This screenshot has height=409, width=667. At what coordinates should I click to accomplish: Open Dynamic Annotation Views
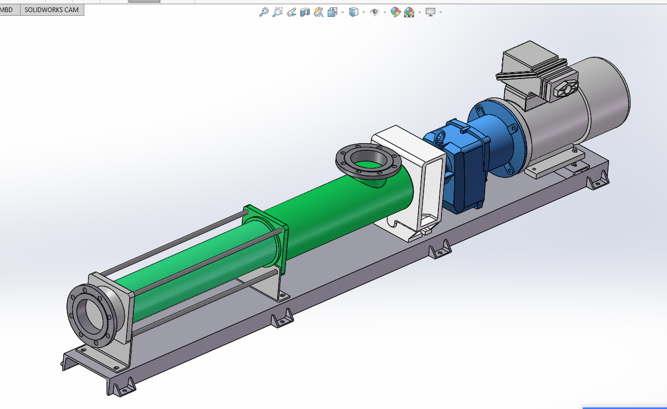[318, 12]
